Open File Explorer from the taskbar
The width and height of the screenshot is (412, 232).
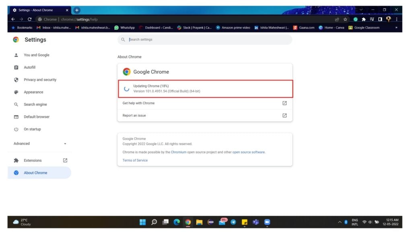pyautogui.click(x=199, y=222)
